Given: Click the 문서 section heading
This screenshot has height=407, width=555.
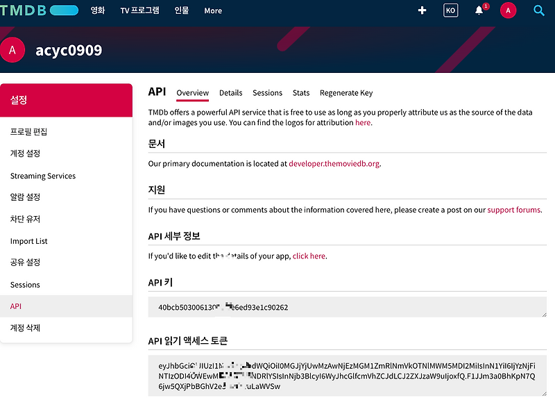Looking at the screenshot, I should coord(157,144).
